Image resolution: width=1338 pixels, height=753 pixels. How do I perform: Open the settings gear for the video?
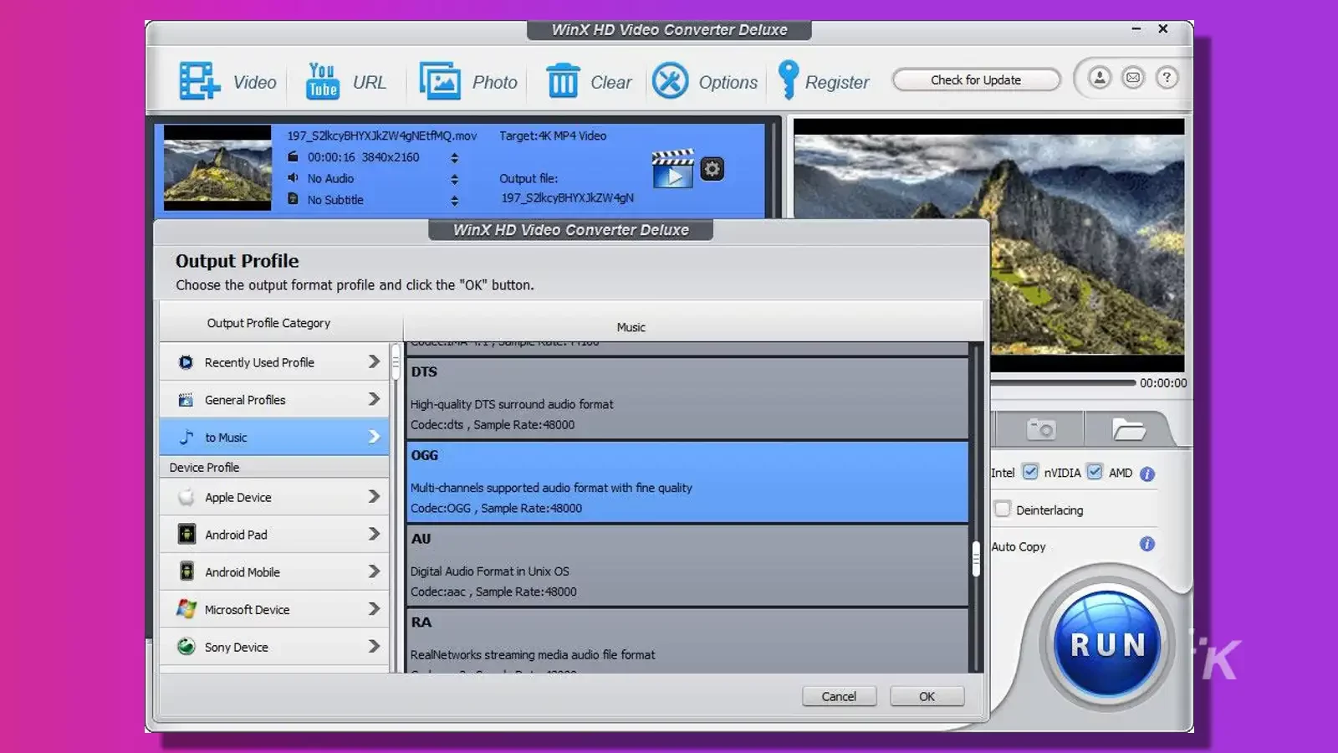712,169
